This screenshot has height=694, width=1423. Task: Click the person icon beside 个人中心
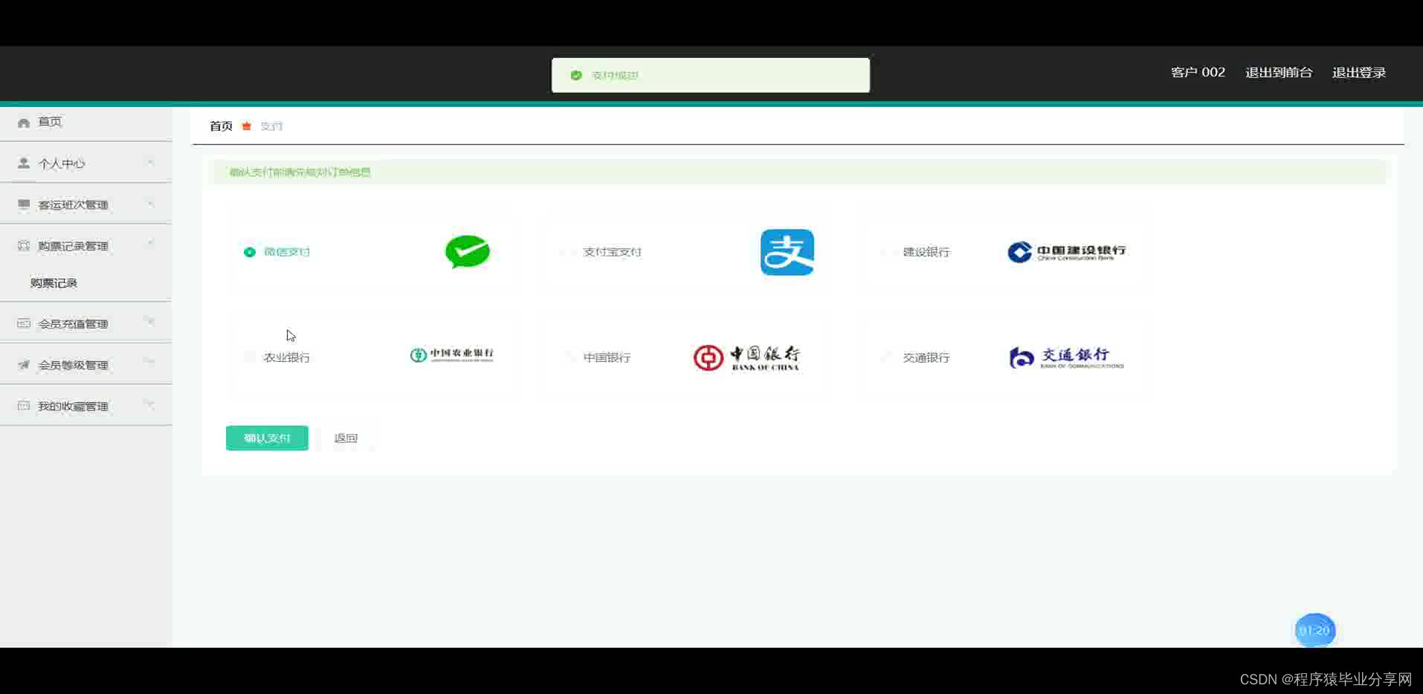pos(24,163)
